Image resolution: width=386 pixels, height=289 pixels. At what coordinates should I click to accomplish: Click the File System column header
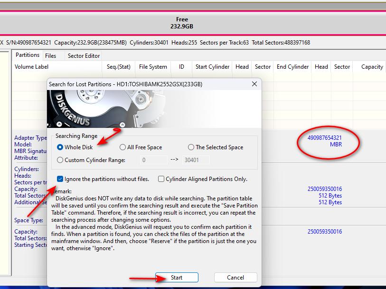point(153,67)
